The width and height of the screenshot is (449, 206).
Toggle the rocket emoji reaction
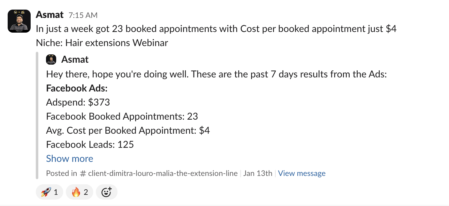pyautogui.click(x=49, y=192)
